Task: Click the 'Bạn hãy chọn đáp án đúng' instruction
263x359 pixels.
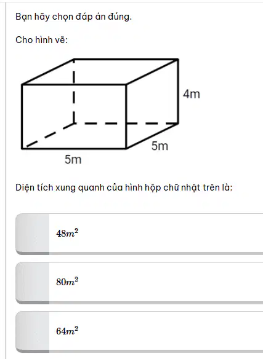Action: (74, 17)
